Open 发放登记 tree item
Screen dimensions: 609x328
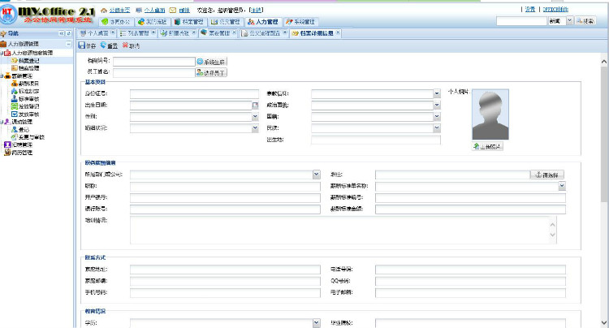(25, 106)
